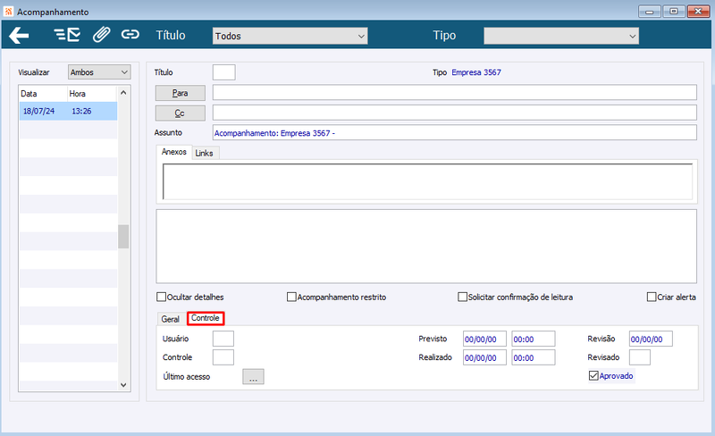Switch to the Geral tab
The height and width of the screenshot is (436, 715).
tap(171, 319)
